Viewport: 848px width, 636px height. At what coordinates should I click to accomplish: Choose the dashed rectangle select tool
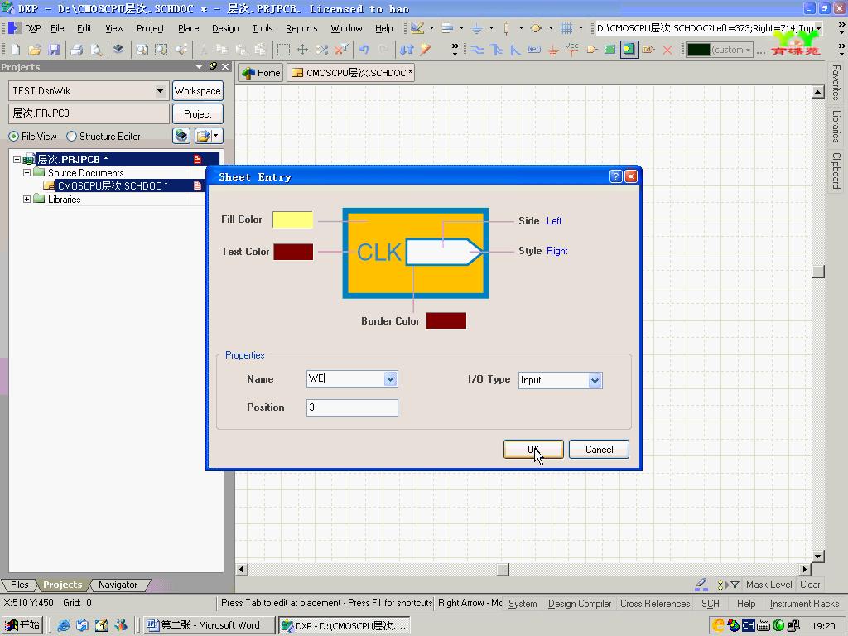pyautogui.click(x=283, y=50)
